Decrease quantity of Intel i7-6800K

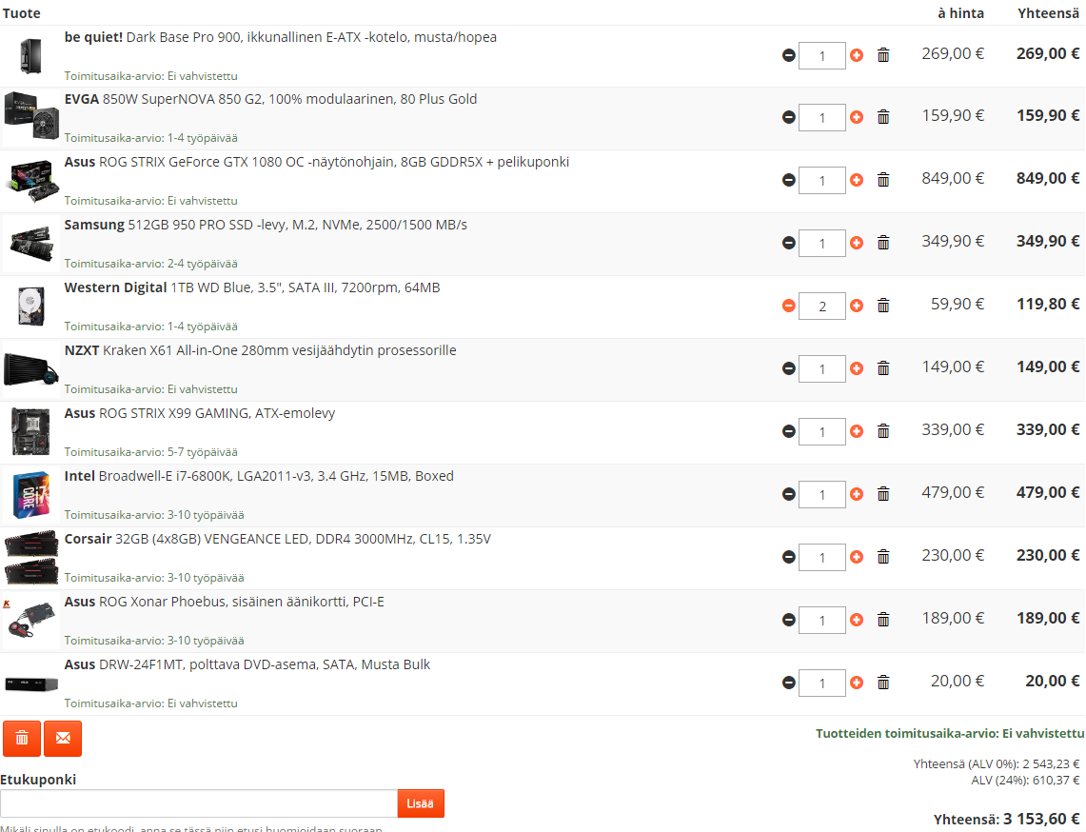tap(788, 495)
